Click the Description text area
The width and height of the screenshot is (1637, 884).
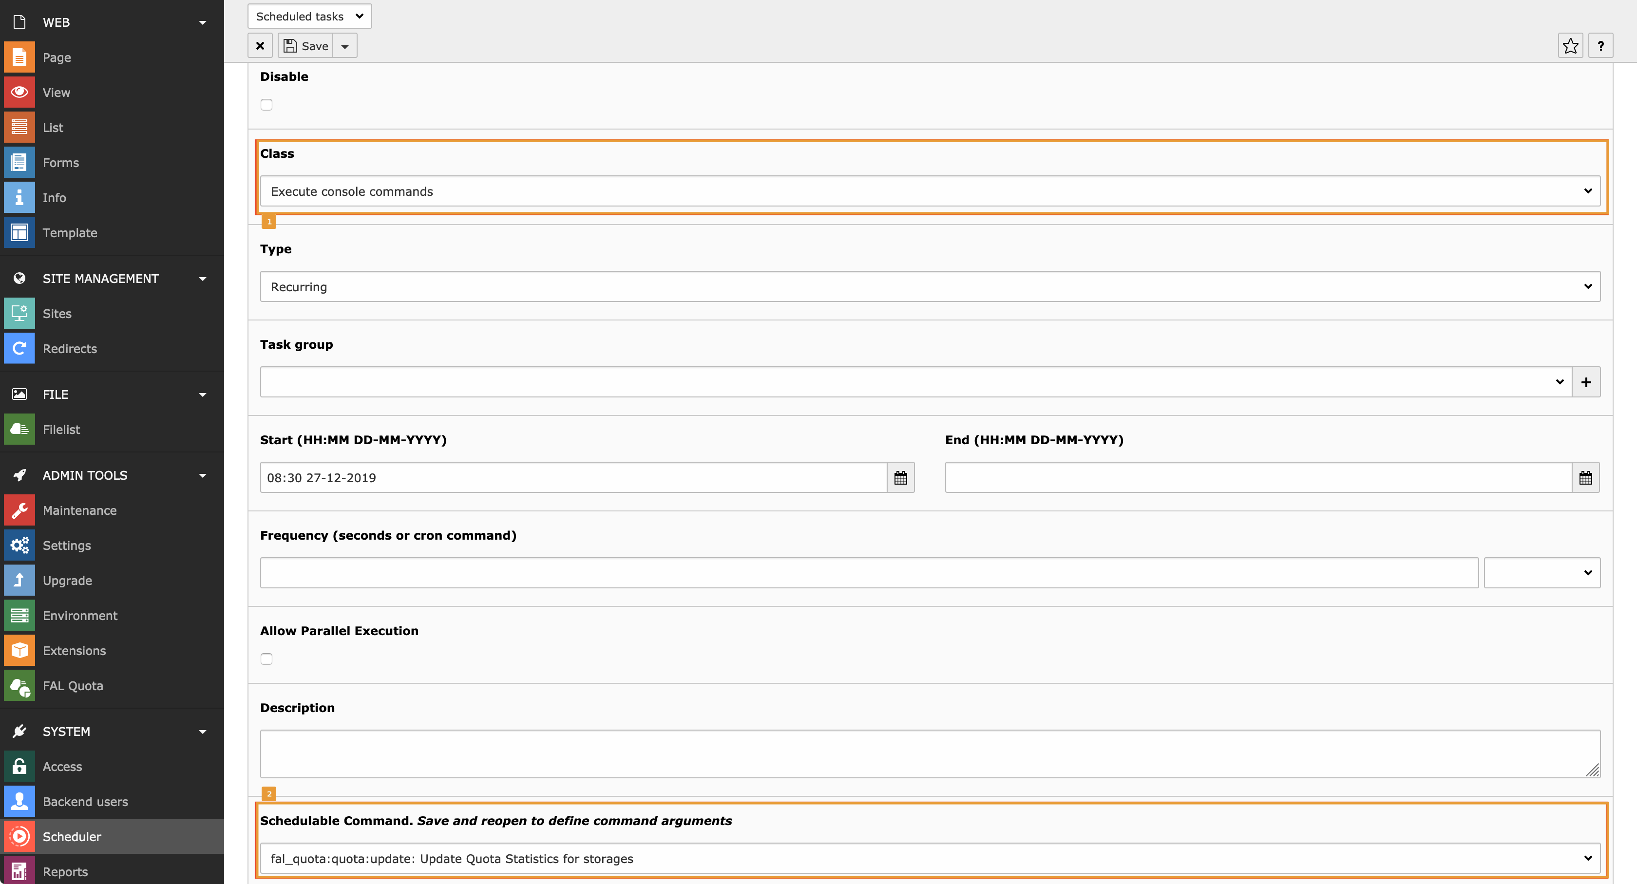point(931,754)
